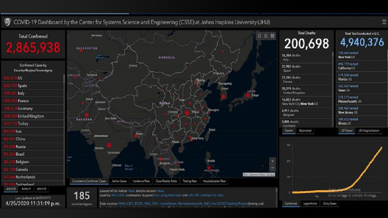Display the chart in Logarithmic scale
Viewport: 388px width, 218px height.
tap(309, 204)
